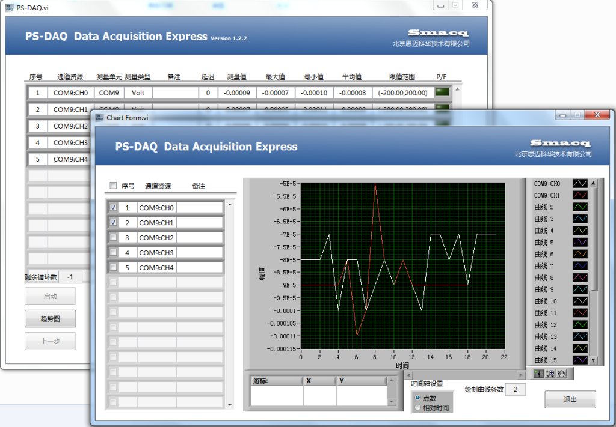The image size is (616, 427).
Task: Click the 曲线 5 plot icon in legend
Action: tap(580, 242)
